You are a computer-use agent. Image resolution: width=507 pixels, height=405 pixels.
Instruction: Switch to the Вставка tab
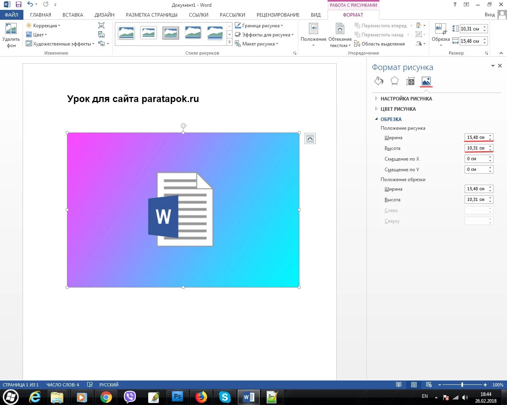(73, 15)
